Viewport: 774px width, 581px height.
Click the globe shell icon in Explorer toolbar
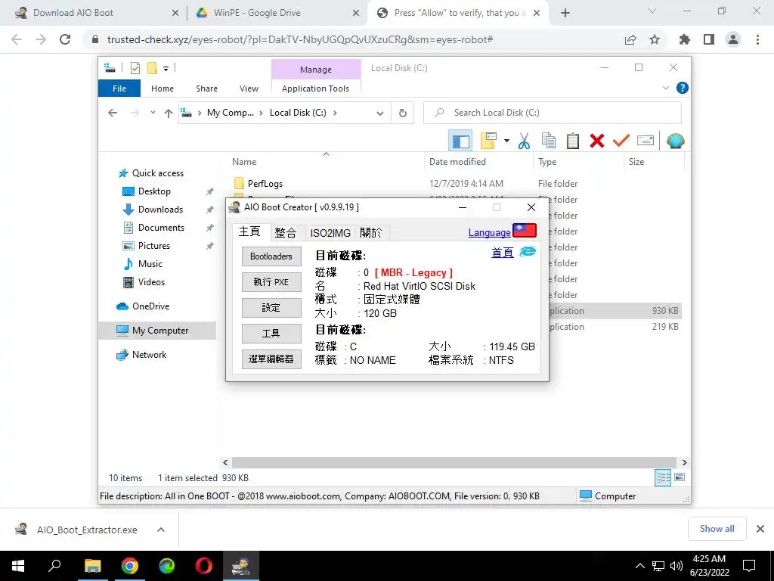click(x=675, y=141)
